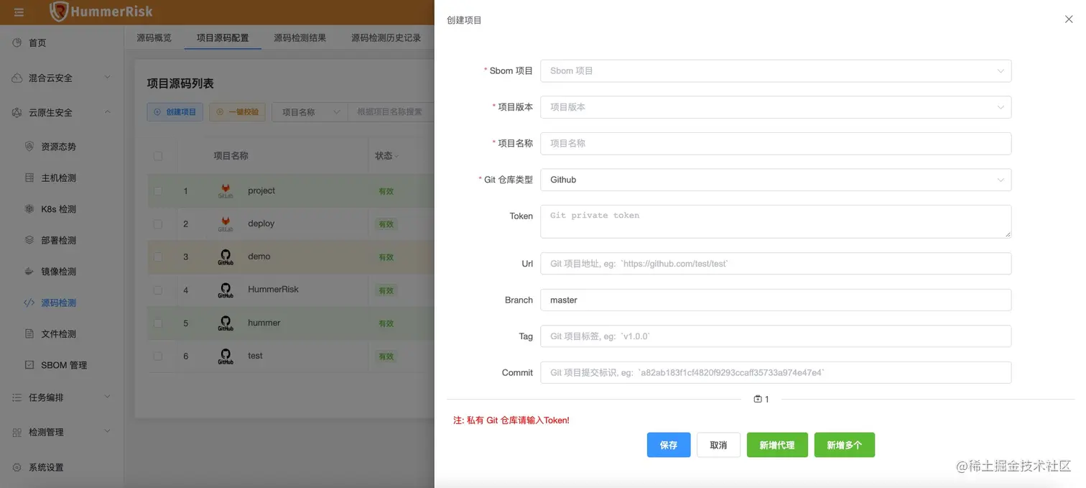Click the hamburger menu icon in header
Image resolution: width=1086 pixels, height=488 pixels.
click(x=19, y=12)
